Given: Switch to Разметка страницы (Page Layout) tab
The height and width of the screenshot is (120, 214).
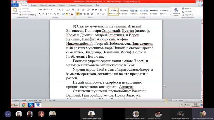Looking at the screenshot, I should [x=48, y=5].
